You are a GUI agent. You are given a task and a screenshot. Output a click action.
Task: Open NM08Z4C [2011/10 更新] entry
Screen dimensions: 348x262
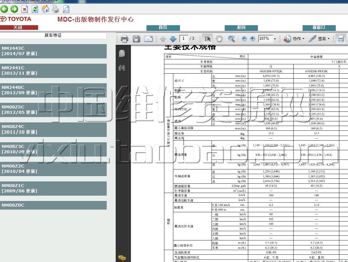point(53,129)
